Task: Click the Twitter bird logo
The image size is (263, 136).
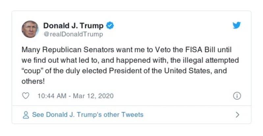Action: (x=236, y=26)
